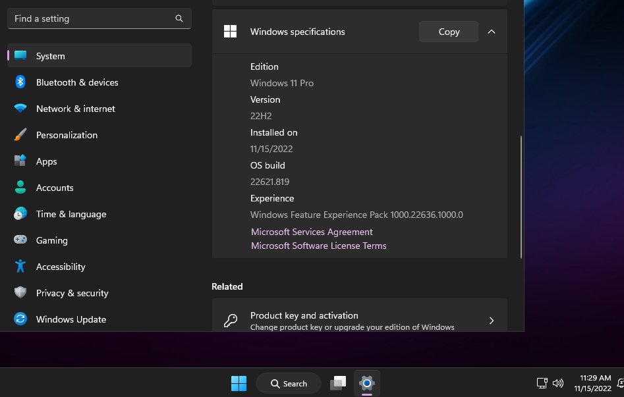Open Network & internet settings
This screenshot has width=624, height=397.
pos(75,109)
